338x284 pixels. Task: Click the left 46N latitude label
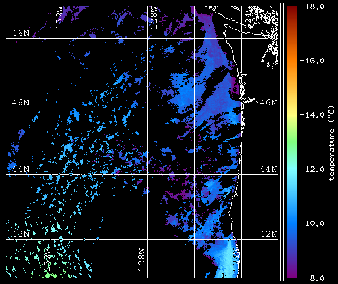pos(21,103)
